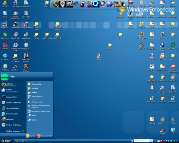
Task: Open Inkscape installer on the desktop
Action: [x=26, y=46]
